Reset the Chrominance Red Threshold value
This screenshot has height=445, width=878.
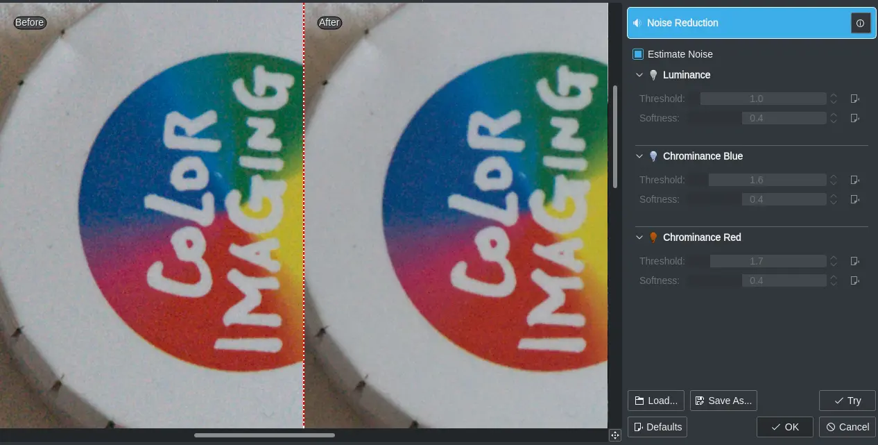tap(854, 261)
